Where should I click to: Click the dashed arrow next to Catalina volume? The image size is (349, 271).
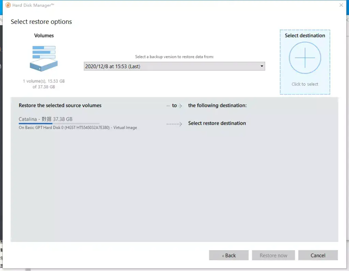click(174, 124)
